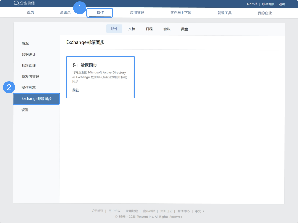
Task: Open 邮箱管理 in the sidebar
Action: click(28, 66)
